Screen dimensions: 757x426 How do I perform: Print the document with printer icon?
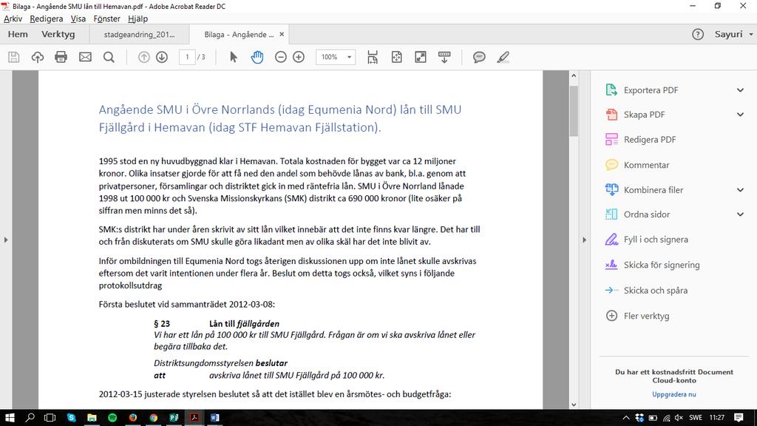coord(61,57)
